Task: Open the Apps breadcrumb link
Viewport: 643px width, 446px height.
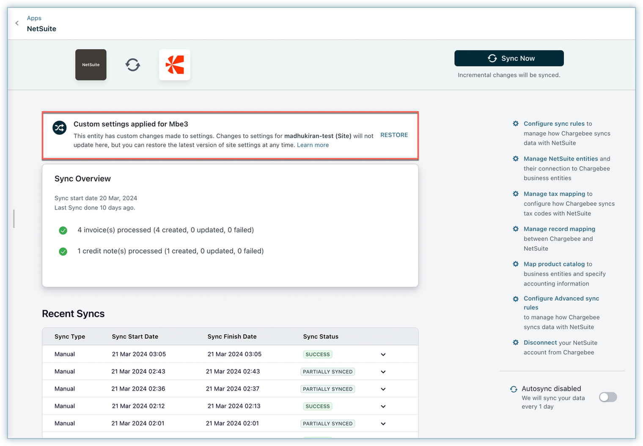Action: (34, 18)
